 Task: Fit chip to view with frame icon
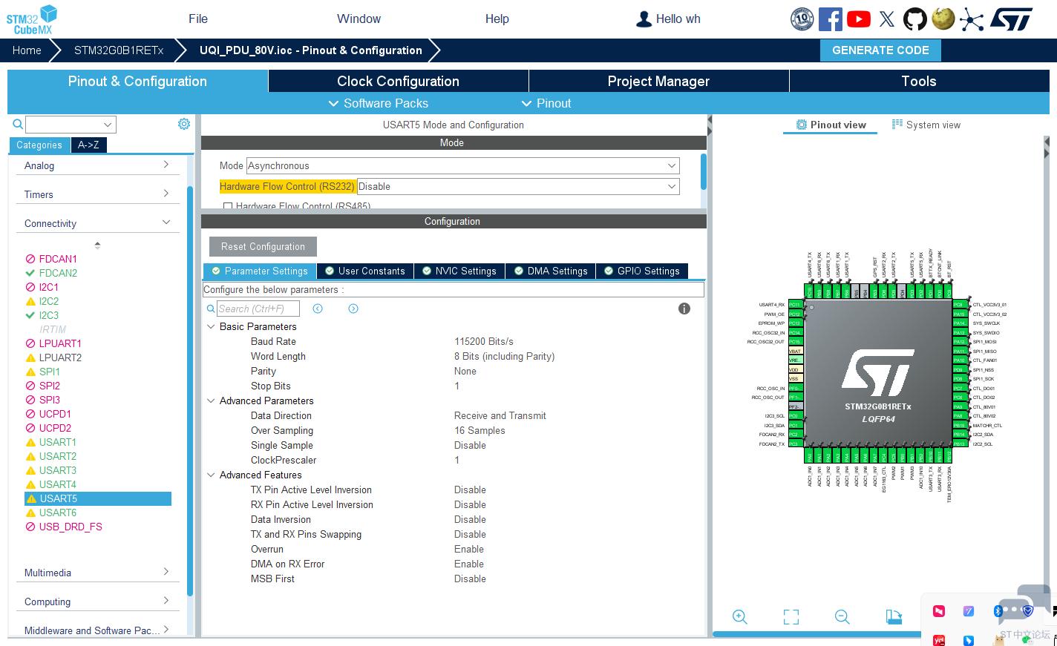tap(791, 616)
